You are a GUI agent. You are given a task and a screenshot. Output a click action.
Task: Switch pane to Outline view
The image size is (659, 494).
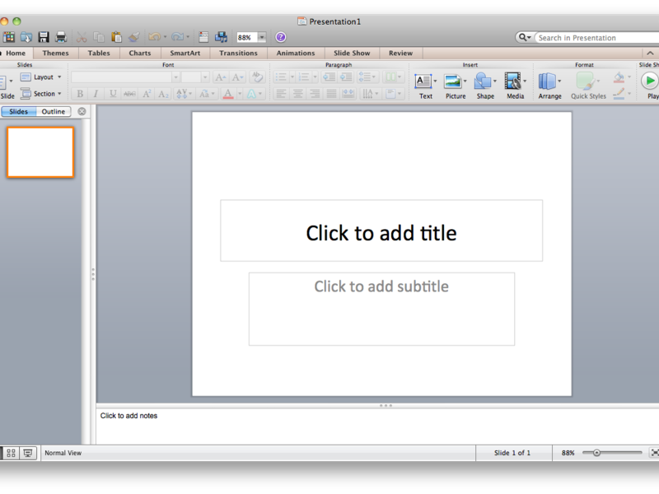pyautogui.click(x=54, y=111)
